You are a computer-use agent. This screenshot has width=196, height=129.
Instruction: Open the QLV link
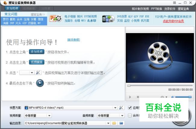coord(130,17)
